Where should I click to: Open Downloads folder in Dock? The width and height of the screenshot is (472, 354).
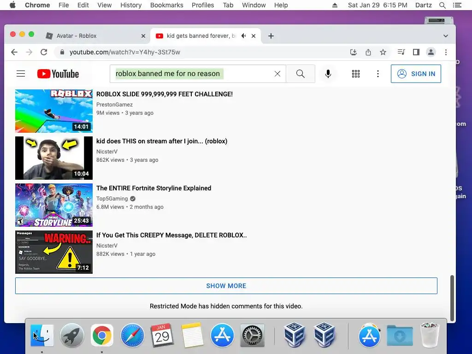click(400, 336)
